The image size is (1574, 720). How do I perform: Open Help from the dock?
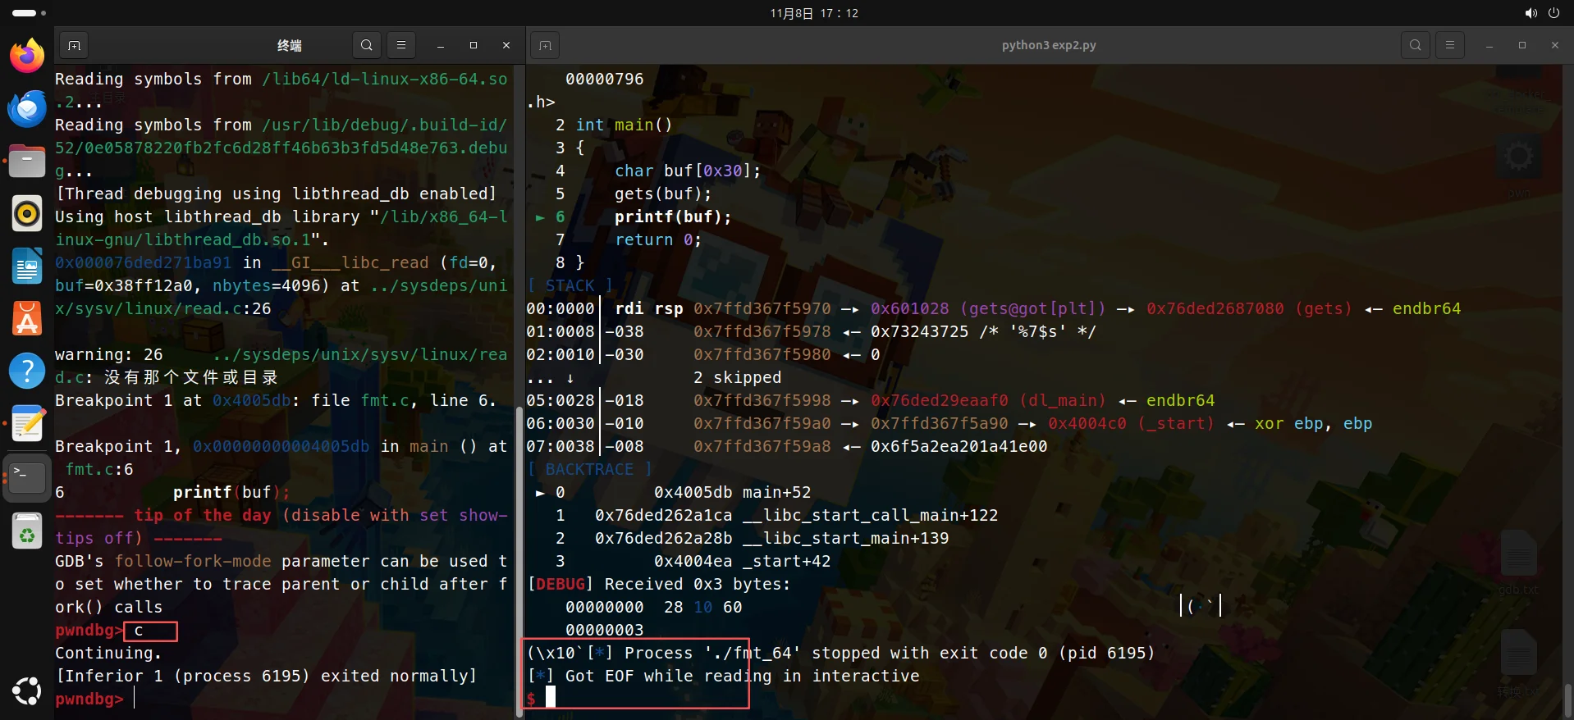[27, 371]
